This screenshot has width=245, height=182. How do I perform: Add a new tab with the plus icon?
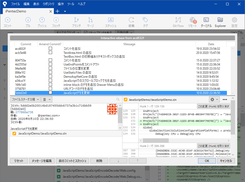pos(57,11)
